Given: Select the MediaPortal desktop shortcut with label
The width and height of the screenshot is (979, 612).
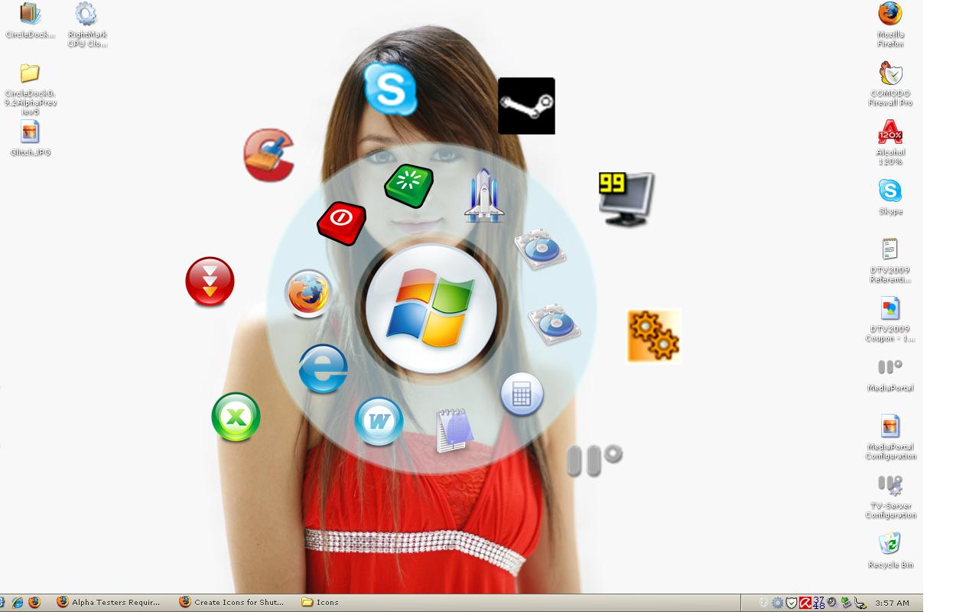Looking at the screenshot, I should pos(890,374).
